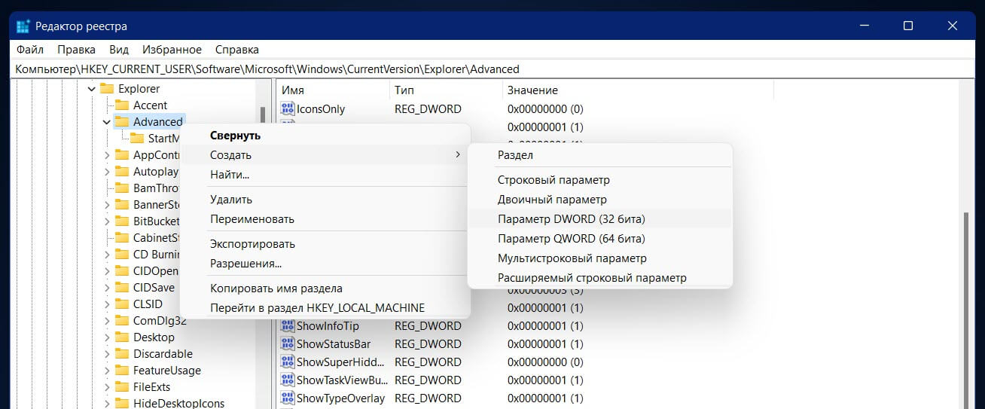Screen dimensions: 985x409
Task: Select the Discardable folder icon
Action: [x=121, y=354]
